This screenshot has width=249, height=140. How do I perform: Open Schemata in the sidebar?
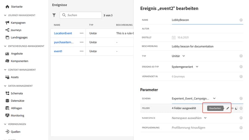click(17, 93)
